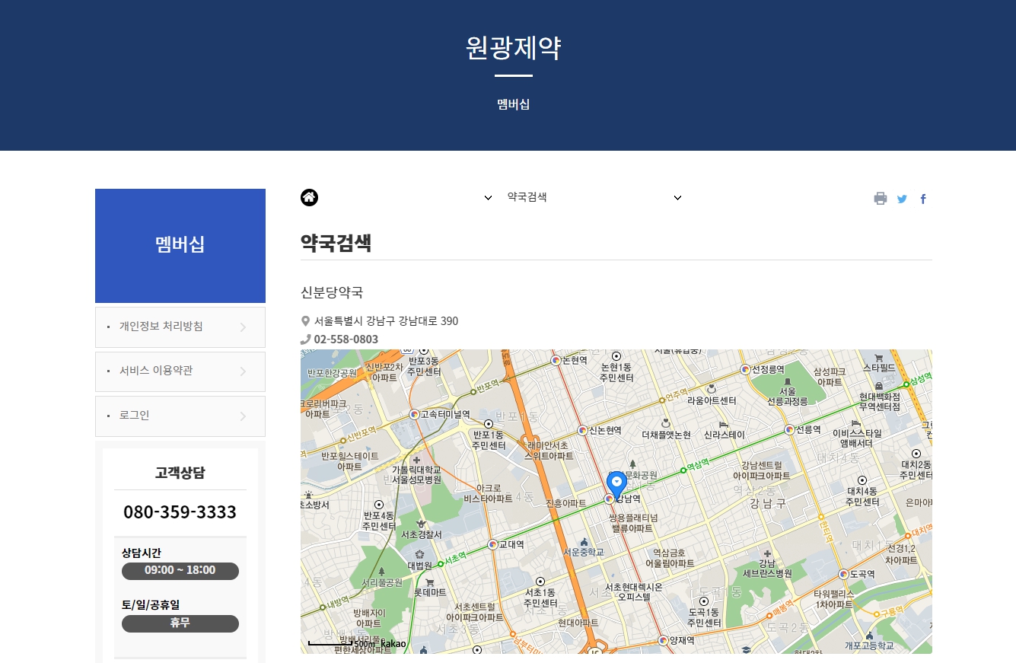Click the 교대역 station marker on map

(492, 544)
